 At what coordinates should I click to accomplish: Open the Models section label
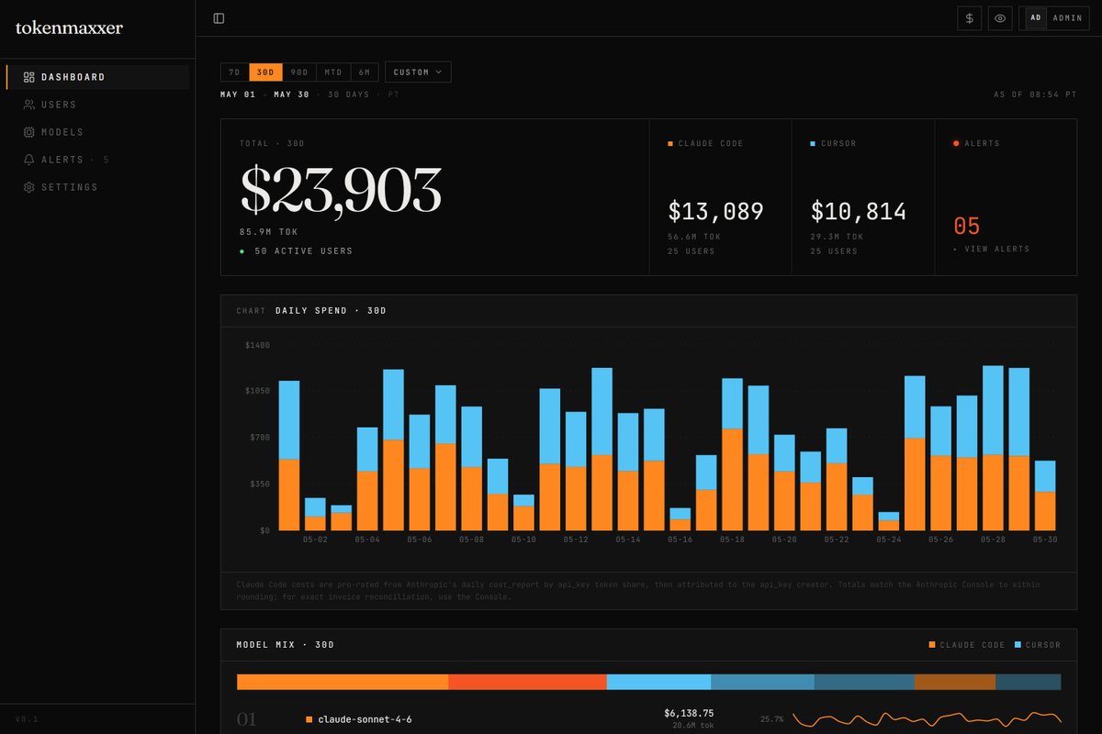[62, 132]
